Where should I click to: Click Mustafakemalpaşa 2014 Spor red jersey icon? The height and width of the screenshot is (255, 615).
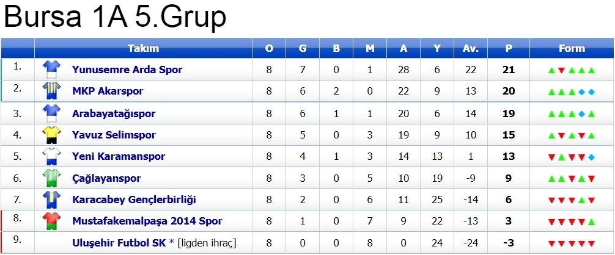pyautogui.click(x=51, y=221)
